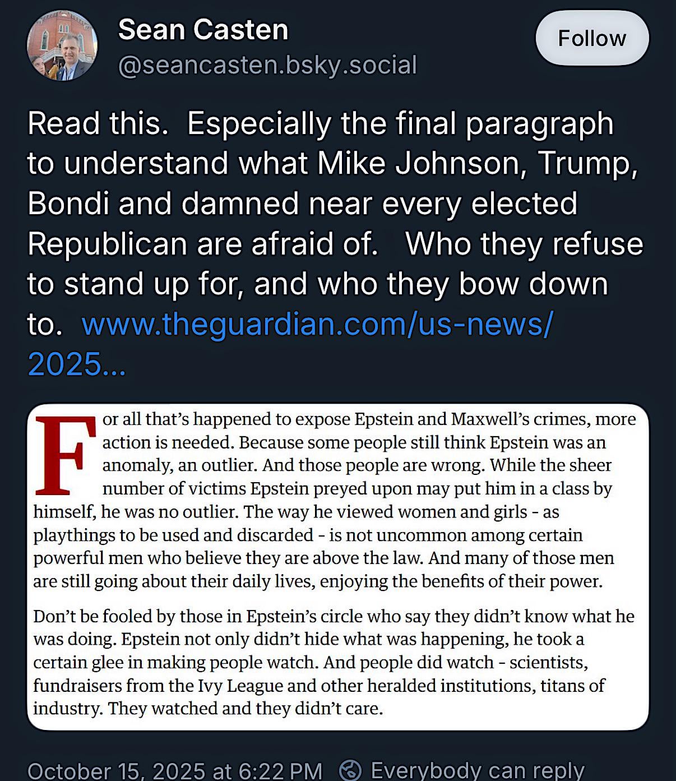The width and height of the screenshot is (676, 781).
Task: Click the truncated "2025…" link portion
Action: [x=76, y=364]
